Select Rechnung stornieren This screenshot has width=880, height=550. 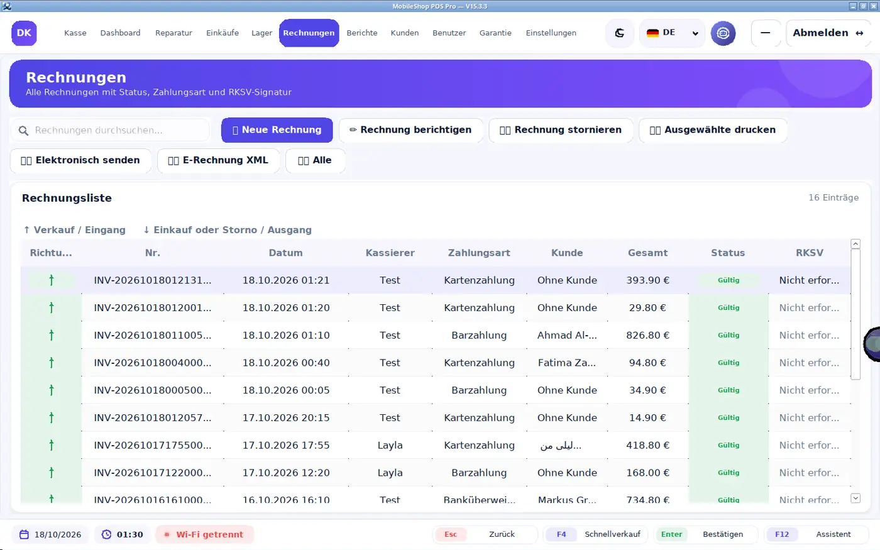tap(561, 130)
